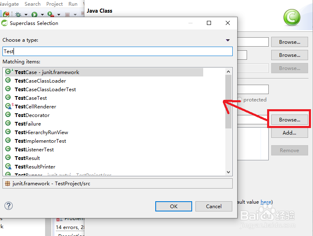Click the Run with coverage icon
Screen dimensions: 313x236
(50, 14)
